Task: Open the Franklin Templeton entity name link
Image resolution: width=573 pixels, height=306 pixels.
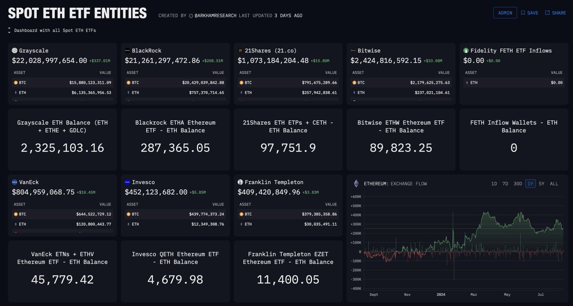Action: pyautogui.click(x=274, y=182)
